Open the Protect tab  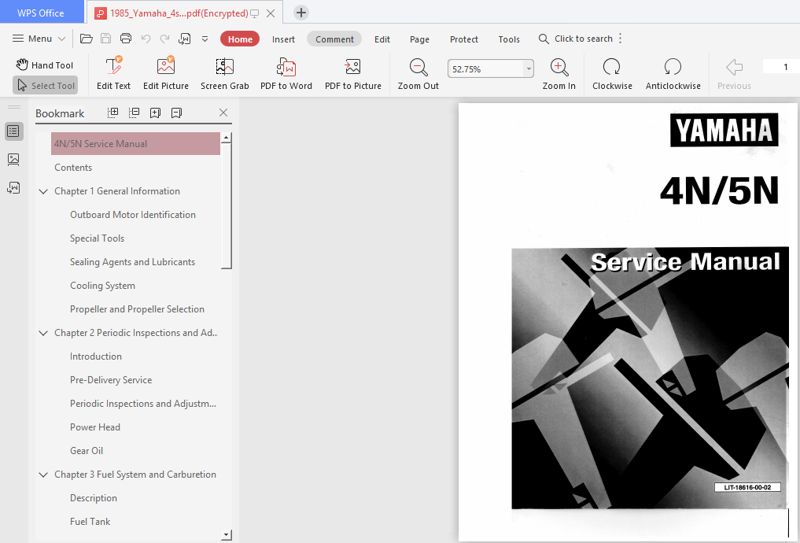(x=464, y=39)
